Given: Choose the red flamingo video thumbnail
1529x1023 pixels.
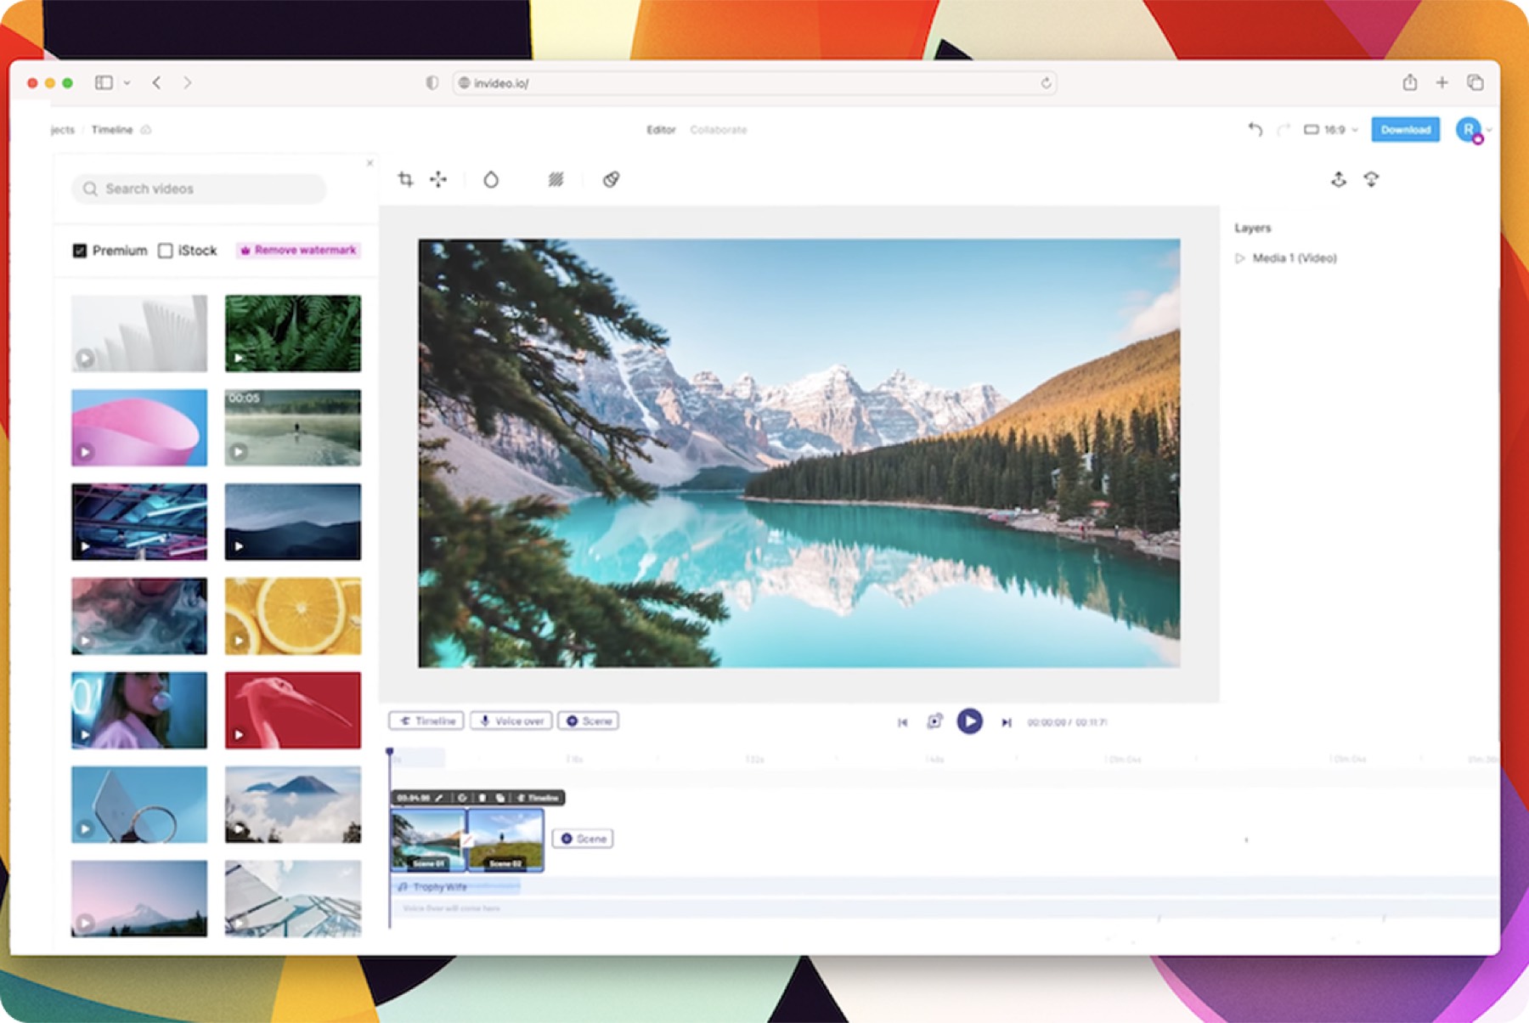Looking at the screenshot, I should 293,710.
